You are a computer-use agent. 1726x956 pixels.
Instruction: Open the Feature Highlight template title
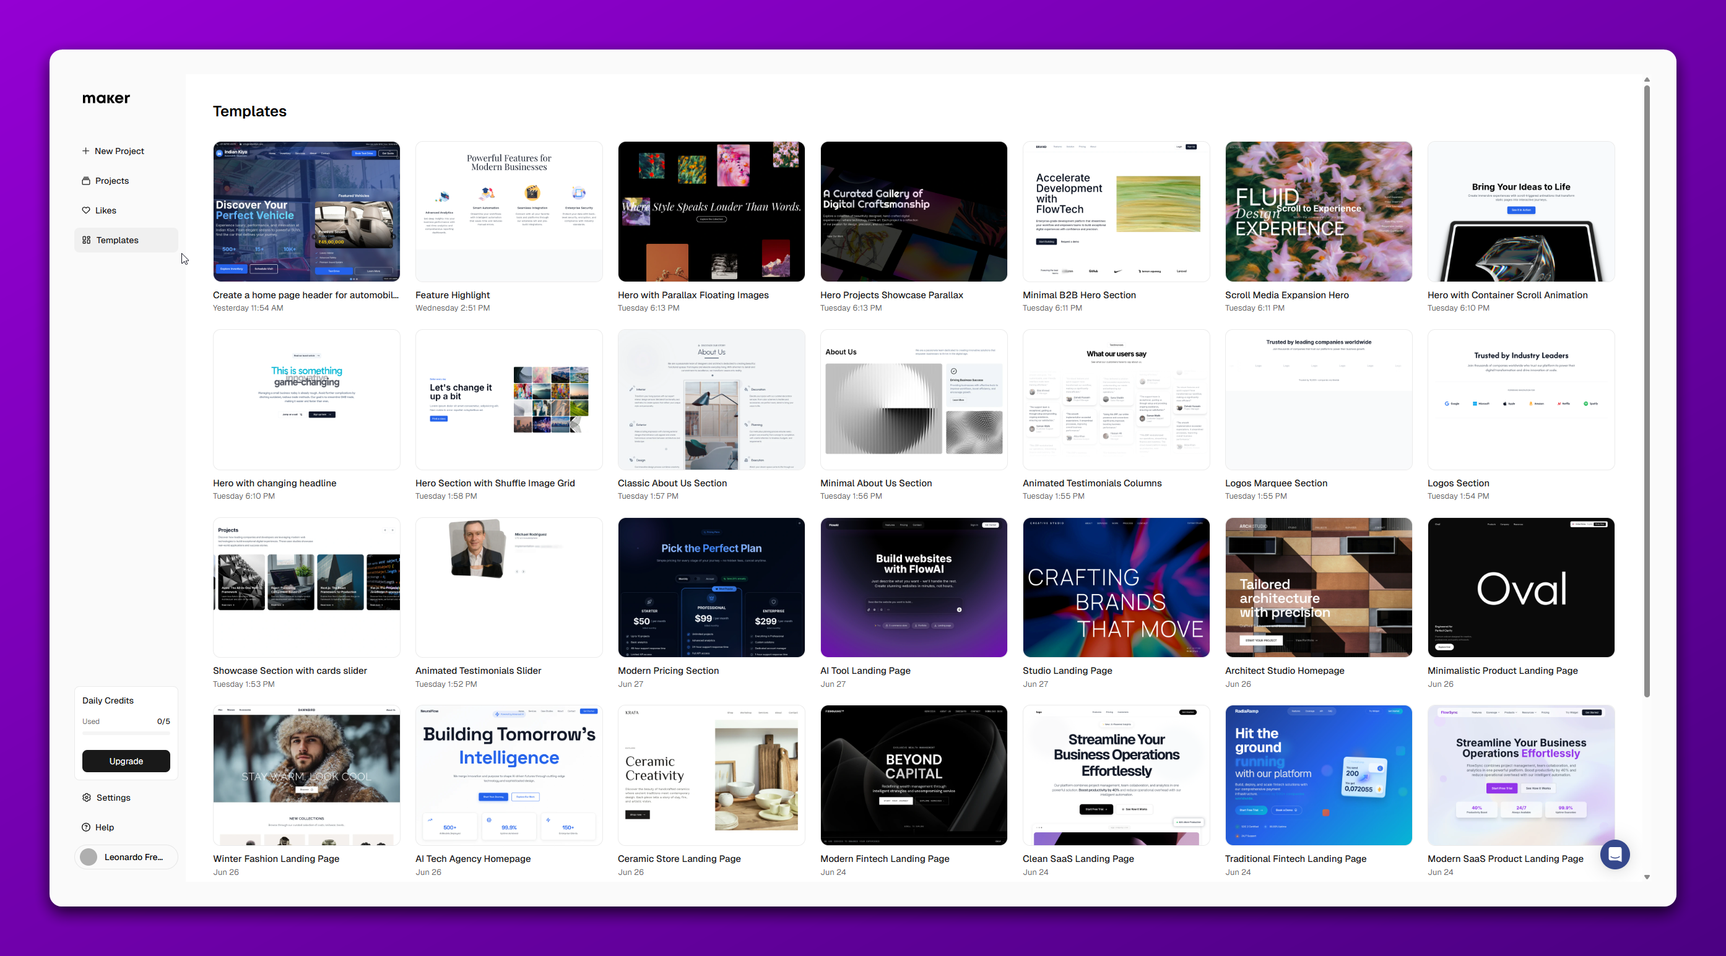[x=453, y=295]
